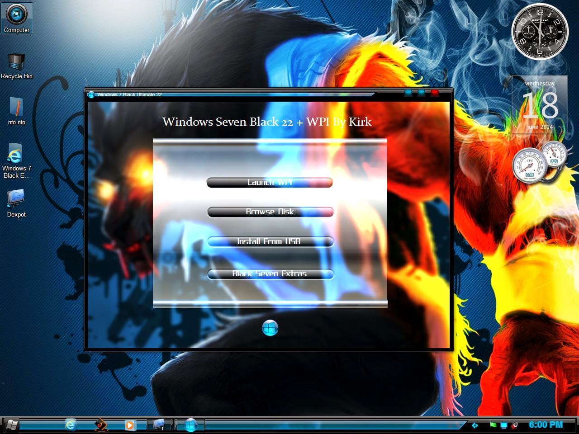Click the Browse Disk button
The image size is (579, 434).
[x=270, y=212]
